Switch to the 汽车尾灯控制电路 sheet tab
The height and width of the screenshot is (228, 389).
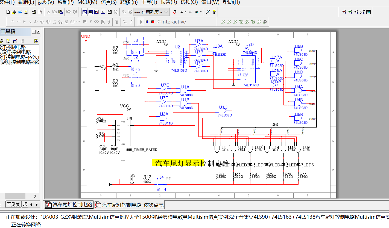(69, 205)
